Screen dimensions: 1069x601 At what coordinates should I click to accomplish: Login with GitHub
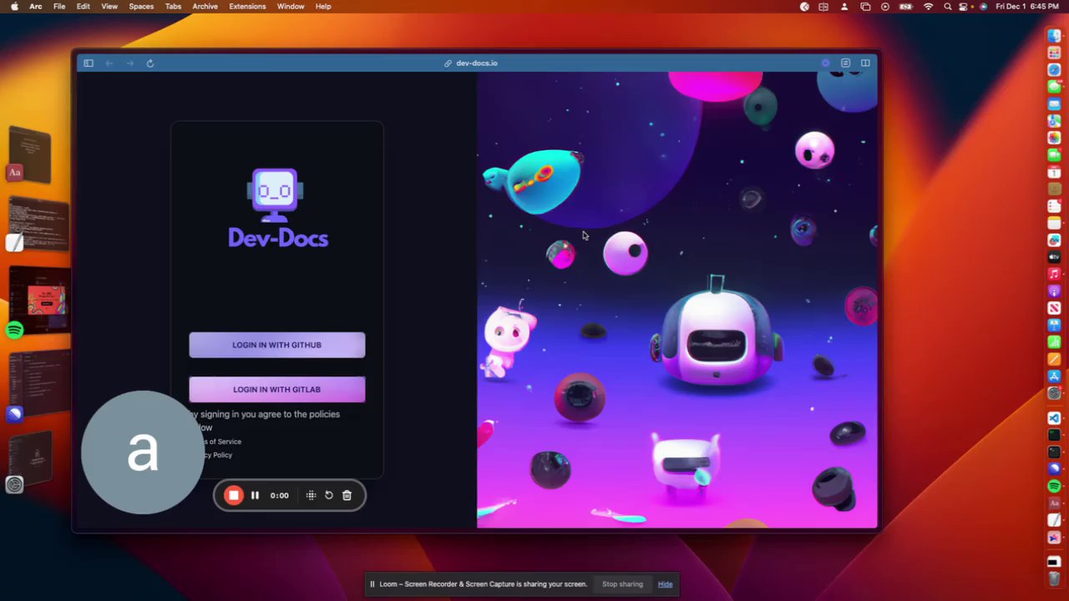pyautogui.click(x=277, y=345)
